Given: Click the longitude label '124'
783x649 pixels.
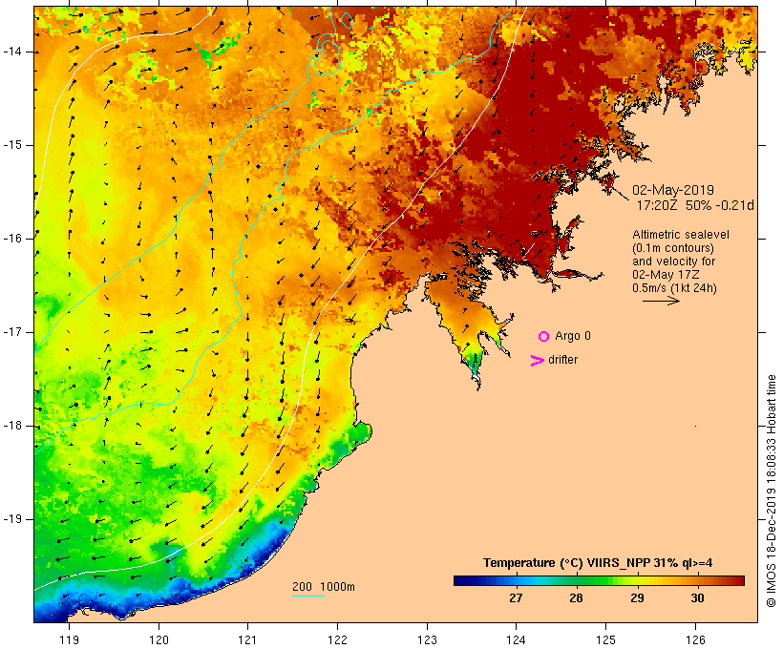Looking at the screenshot, I should [x=517, y=639].
